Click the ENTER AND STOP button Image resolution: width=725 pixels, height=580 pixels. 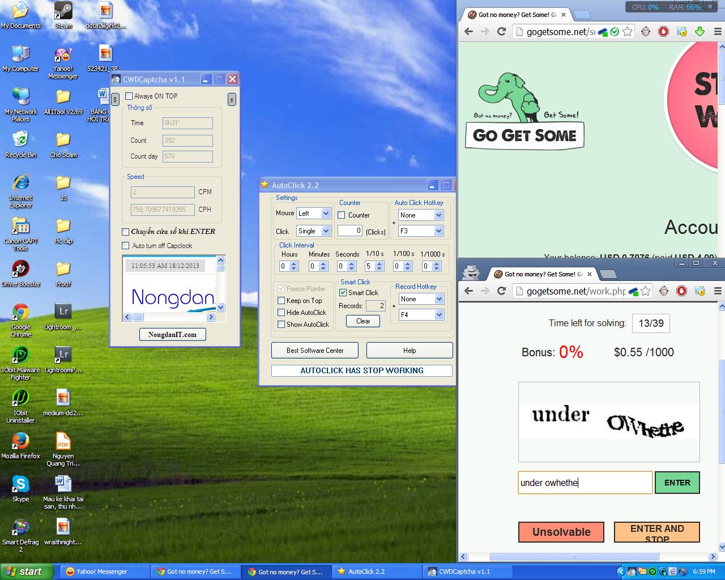pos(657,532)
